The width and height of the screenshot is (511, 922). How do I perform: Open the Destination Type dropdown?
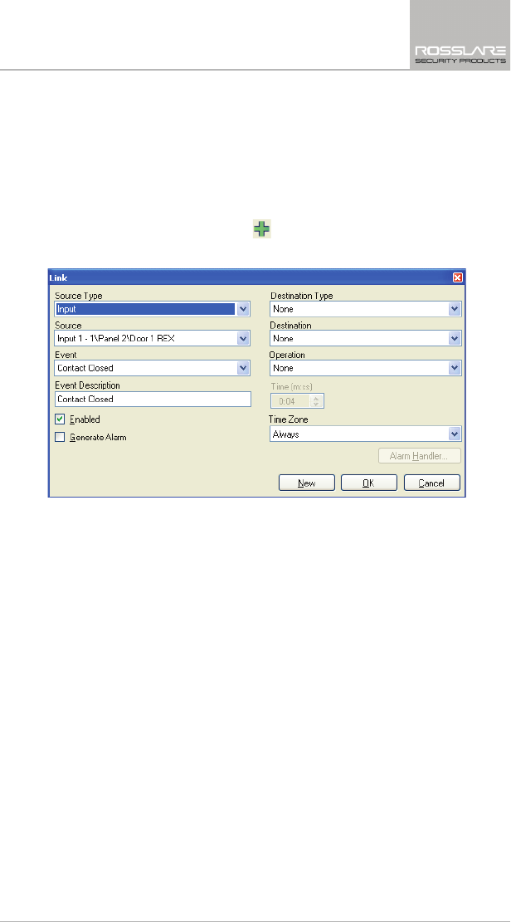click(x=454, y=309)
